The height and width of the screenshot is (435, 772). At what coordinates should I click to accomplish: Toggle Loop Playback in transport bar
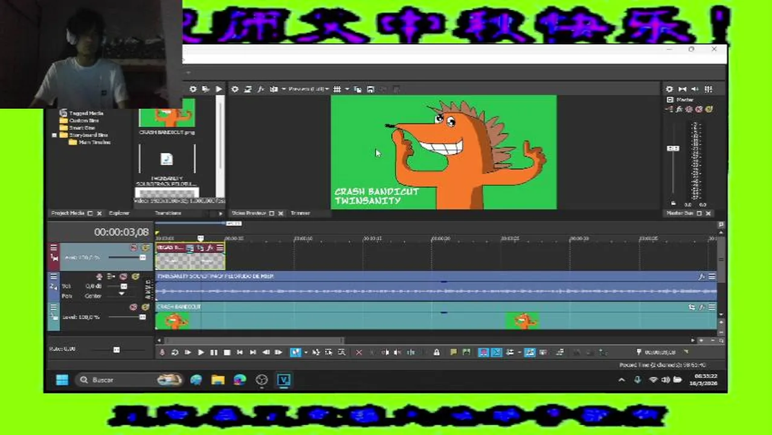(175, 352)
